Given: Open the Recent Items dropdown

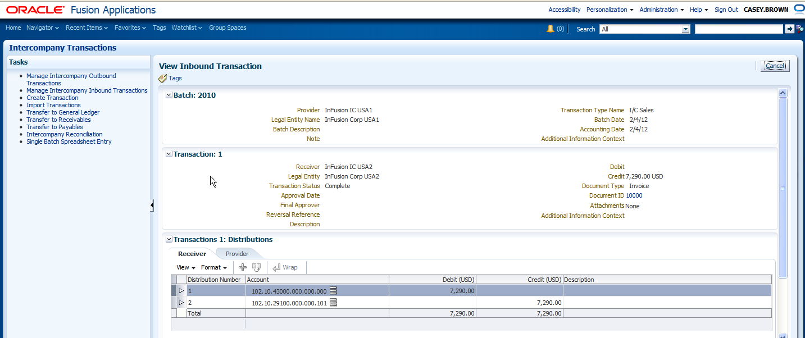Looking at the screenshot, I should (87, 28).
